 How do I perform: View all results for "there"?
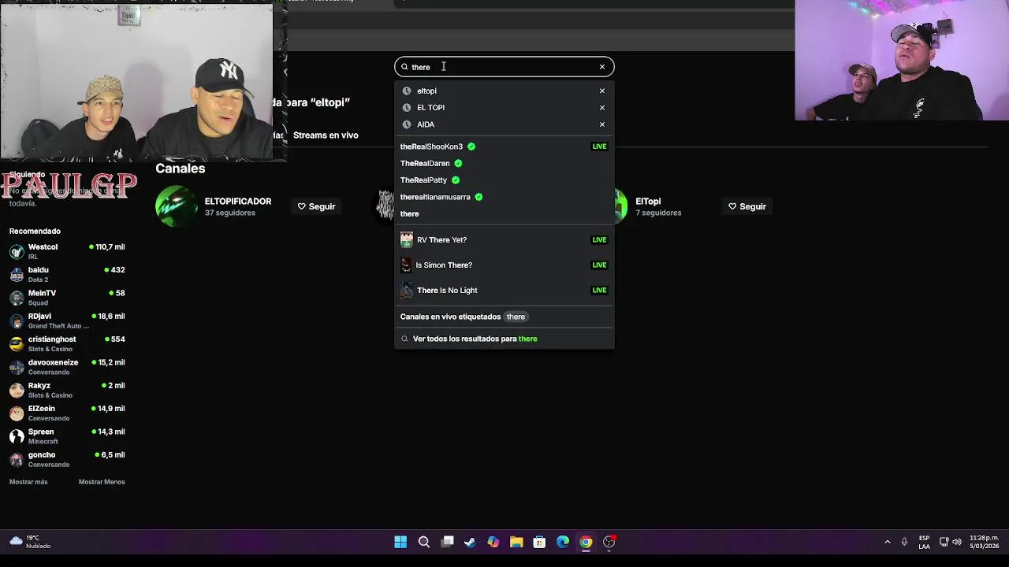click(504, 339)
